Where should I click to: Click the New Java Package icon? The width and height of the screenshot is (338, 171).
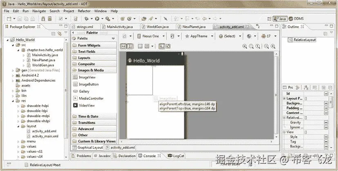[123, 19]
